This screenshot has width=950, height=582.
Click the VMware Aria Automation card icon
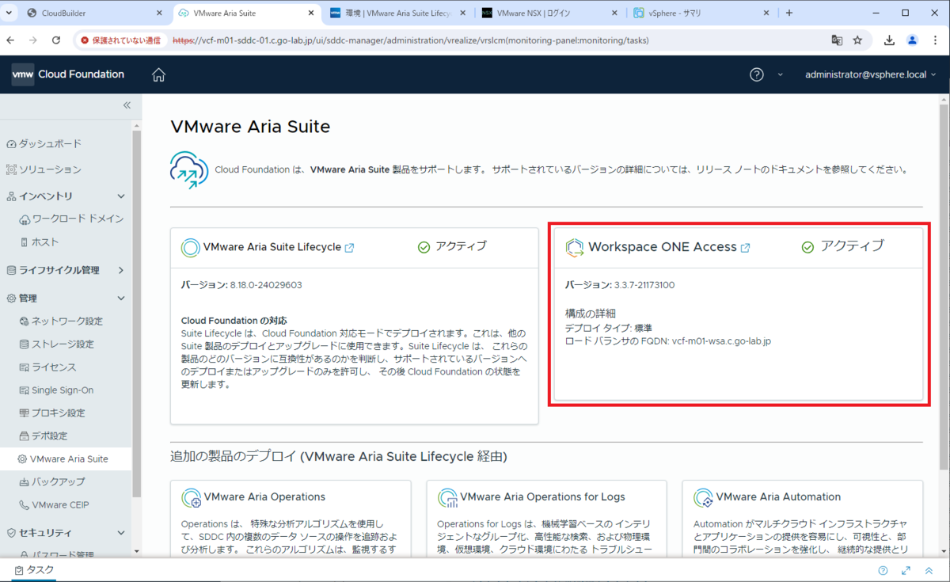[704, 497]
